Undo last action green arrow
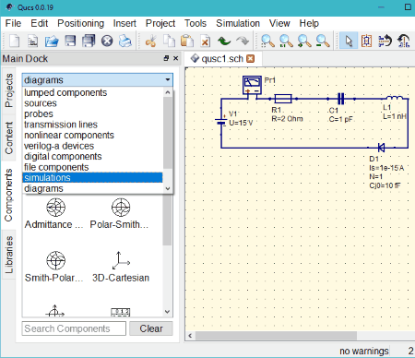This screenshot has height=358, width=415. [224, 41]
